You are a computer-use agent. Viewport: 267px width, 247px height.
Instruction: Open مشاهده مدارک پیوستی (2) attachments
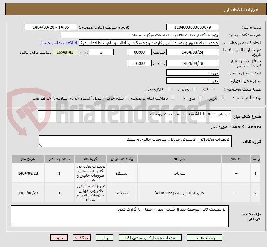[x=150, y=238]
